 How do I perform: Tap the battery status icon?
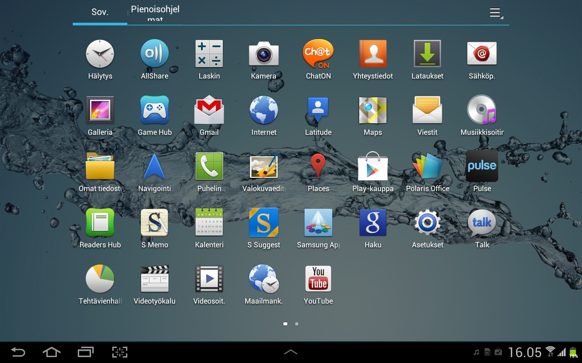click(x=573, y=352)
